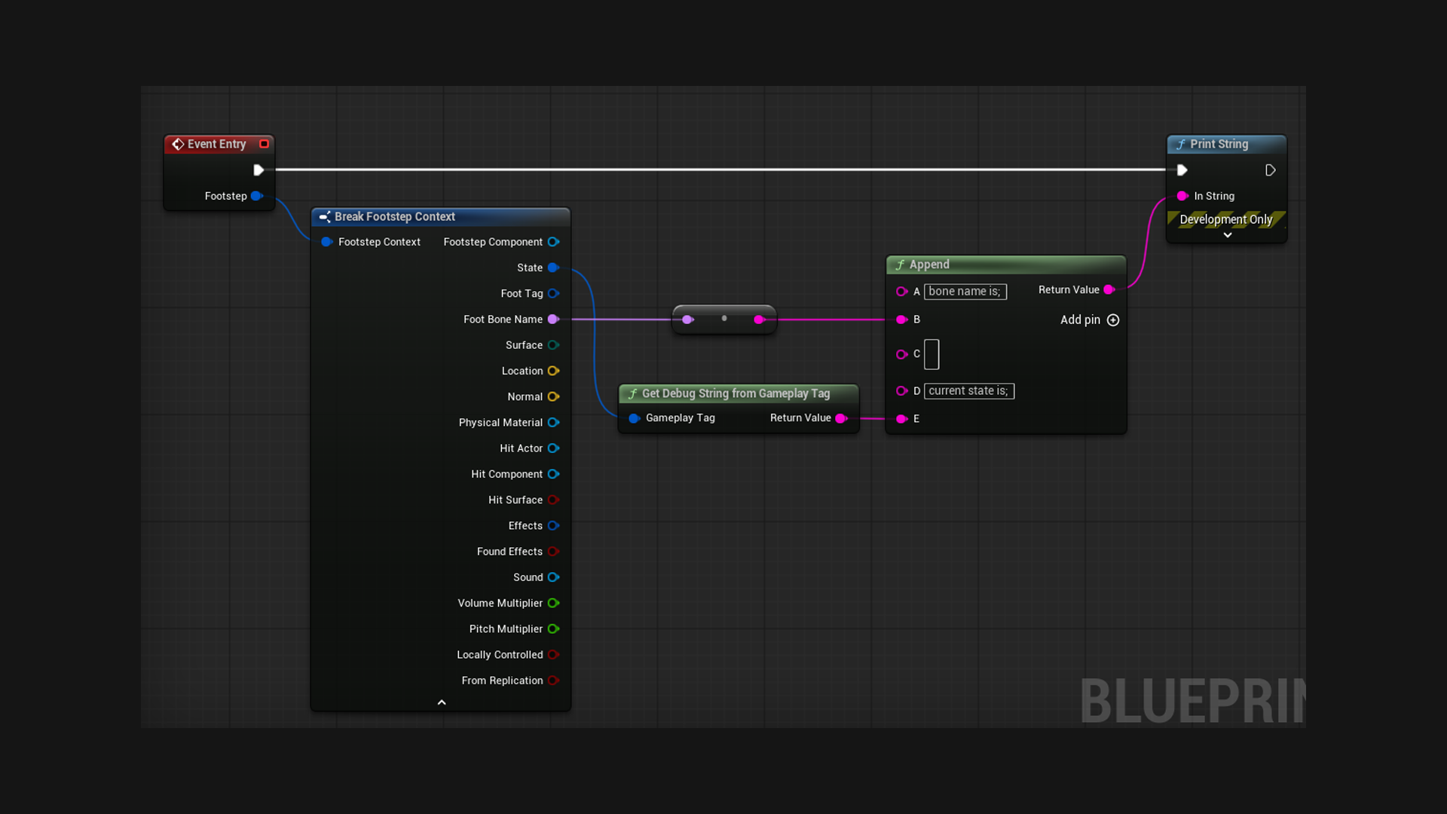Click the Footstep Component output pin
This screenshot has width=1447, height=814.
pyautogui.click(x=553, y=242)
